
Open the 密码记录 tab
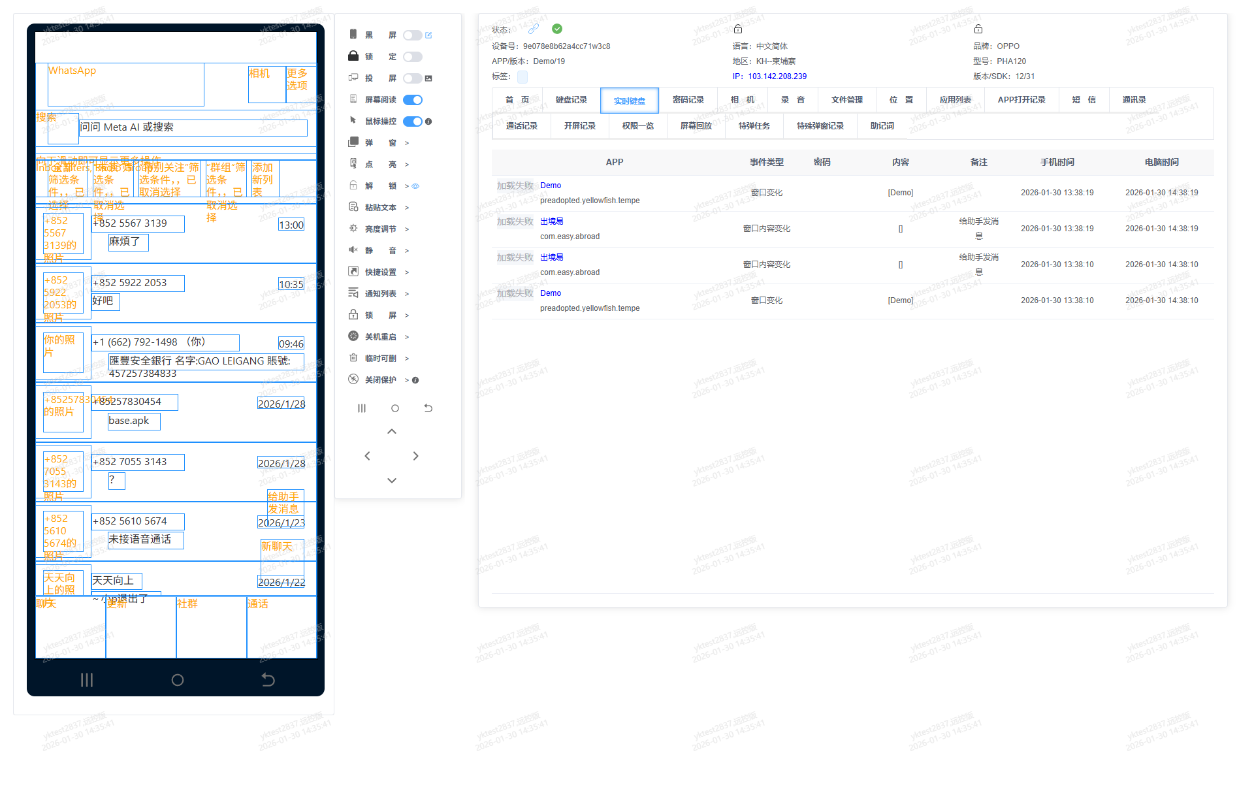(x=688, y=100)
